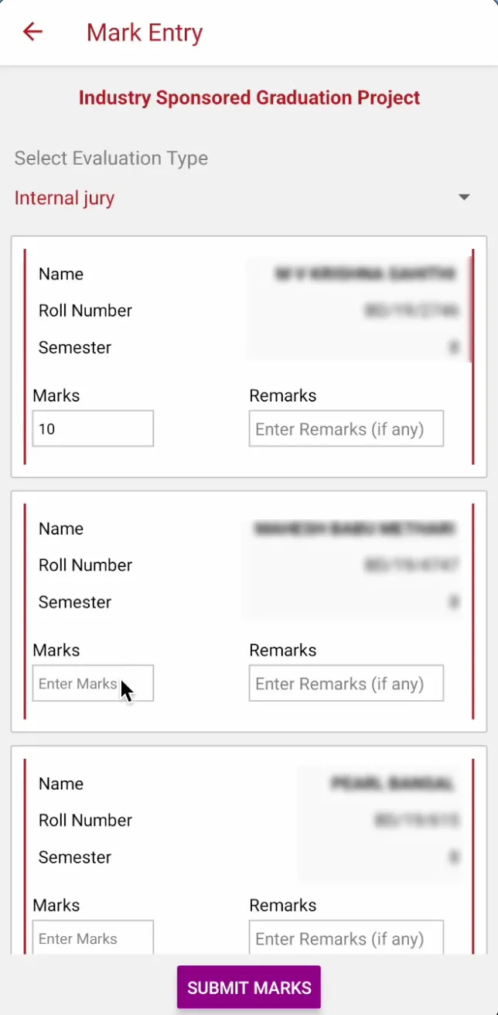
Task: Click the back arrow to leave Mark Entry
Action: (32, 32)
